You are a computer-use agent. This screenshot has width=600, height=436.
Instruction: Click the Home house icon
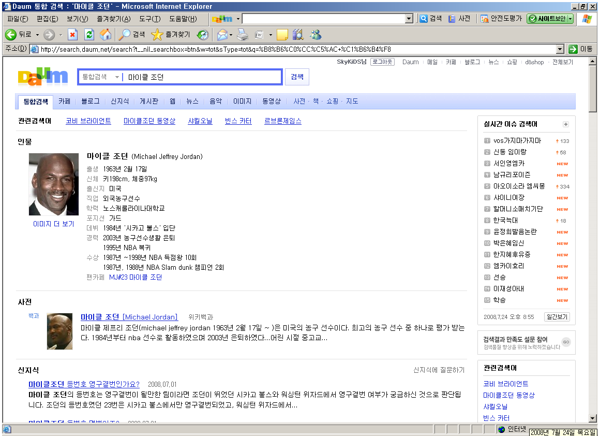(x=106, y=35)
